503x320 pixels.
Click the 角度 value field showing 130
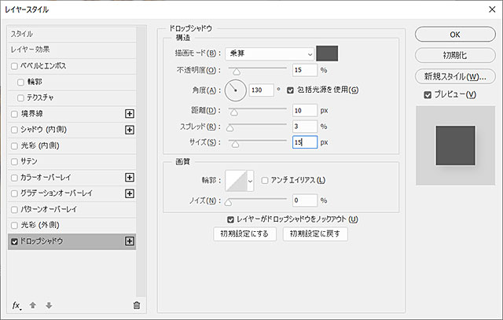[x=262, y=90]
